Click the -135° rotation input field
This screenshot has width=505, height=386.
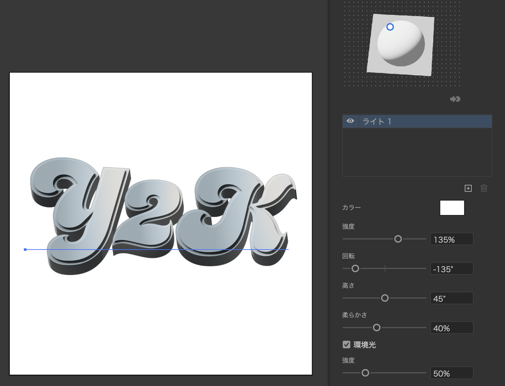pos(452,269)
